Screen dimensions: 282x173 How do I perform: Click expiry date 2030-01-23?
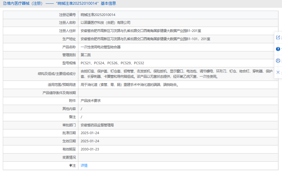coord(90,149)
